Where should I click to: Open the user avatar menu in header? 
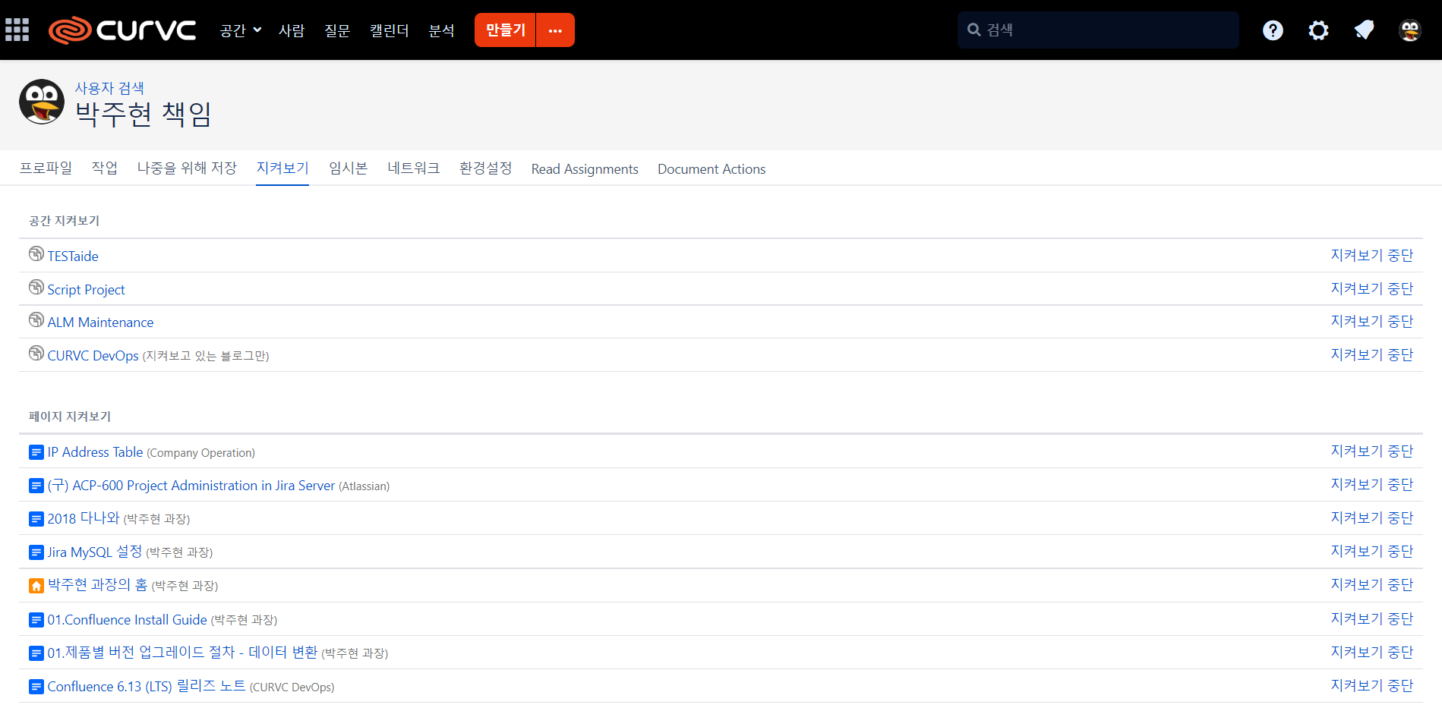[1410, 30]
